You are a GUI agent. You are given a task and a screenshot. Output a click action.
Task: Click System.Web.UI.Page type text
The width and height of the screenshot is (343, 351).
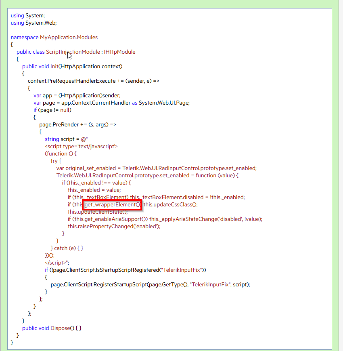(164, 103)
